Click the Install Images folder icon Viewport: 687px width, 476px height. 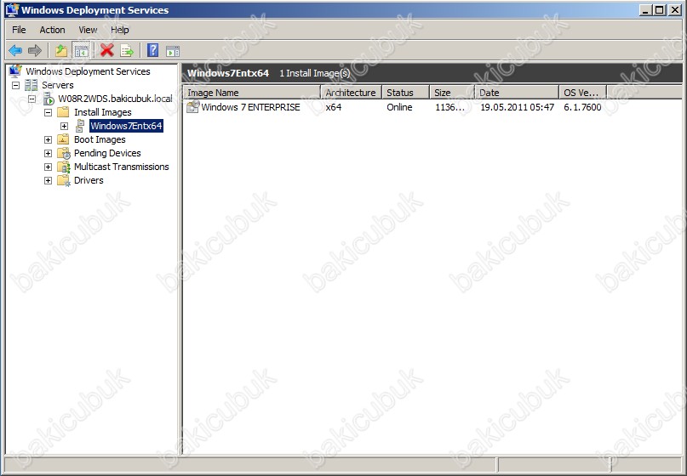(63, 112)
